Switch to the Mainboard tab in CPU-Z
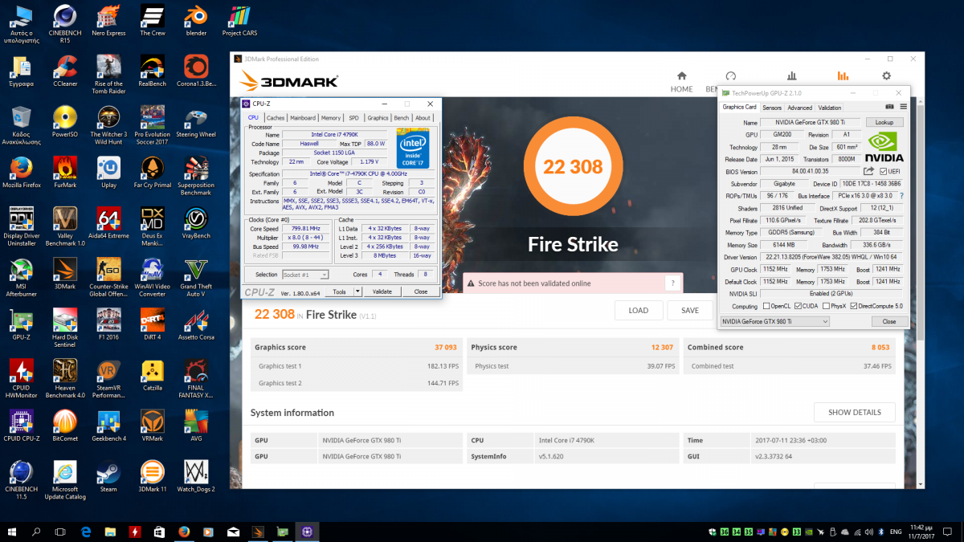This screenshot has width=964, height=542. coord(303,118)
